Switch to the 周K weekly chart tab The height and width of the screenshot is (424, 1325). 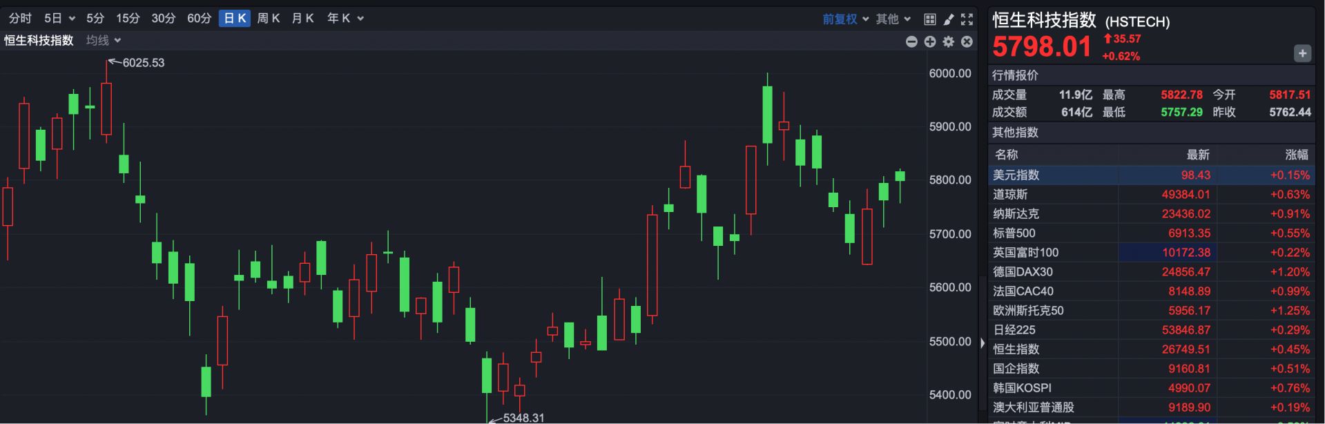coord(268,19)
